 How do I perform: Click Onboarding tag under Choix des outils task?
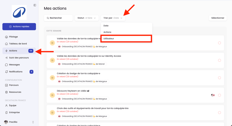point(83,116)
